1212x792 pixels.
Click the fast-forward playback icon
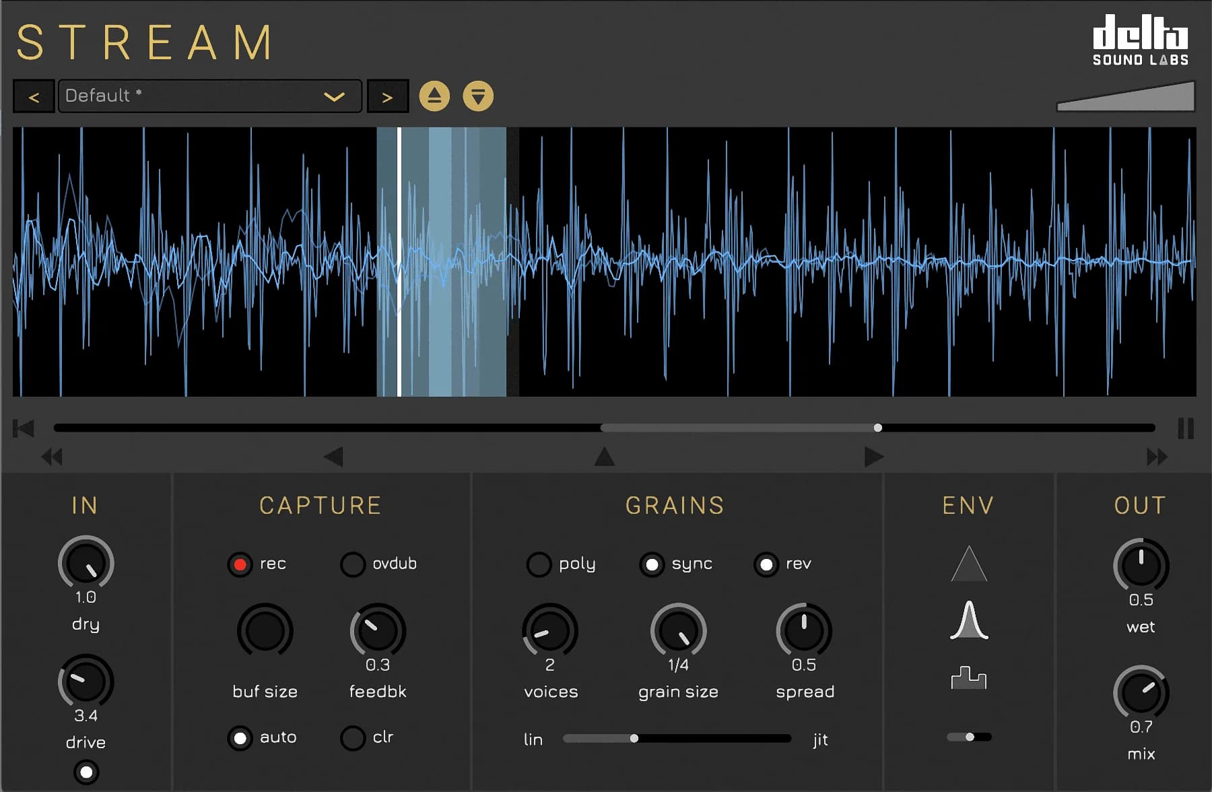click(x=1156, y=457)
